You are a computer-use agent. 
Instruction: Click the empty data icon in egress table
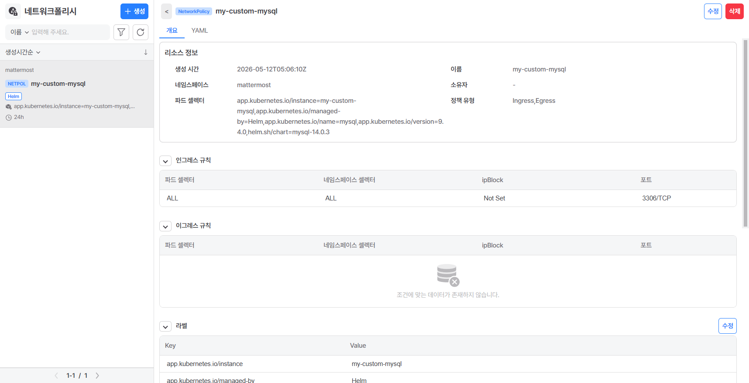pos(448,275)
